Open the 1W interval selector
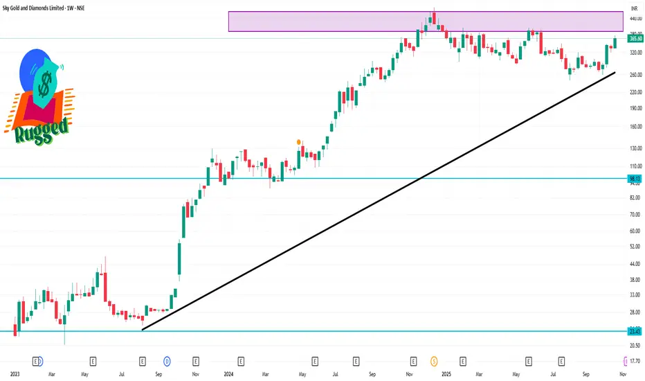The height and width of the screenshot is (381, 645). (x=93, y=8)
